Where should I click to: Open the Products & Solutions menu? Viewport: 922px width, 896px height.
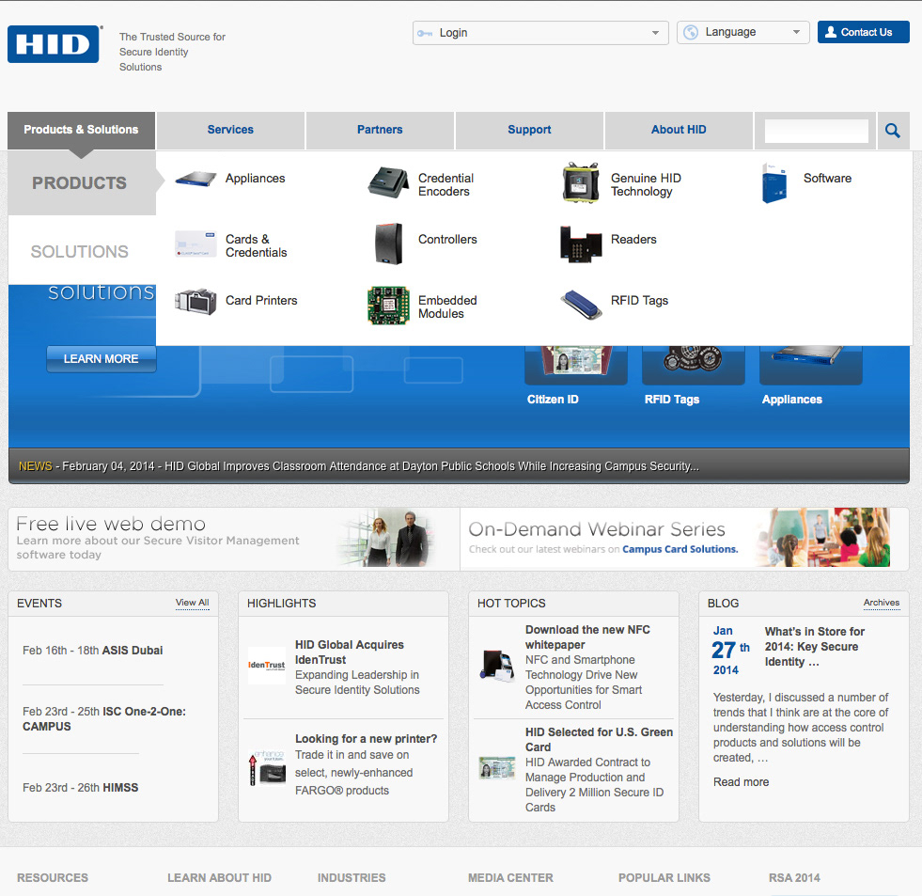coord(82,130)
